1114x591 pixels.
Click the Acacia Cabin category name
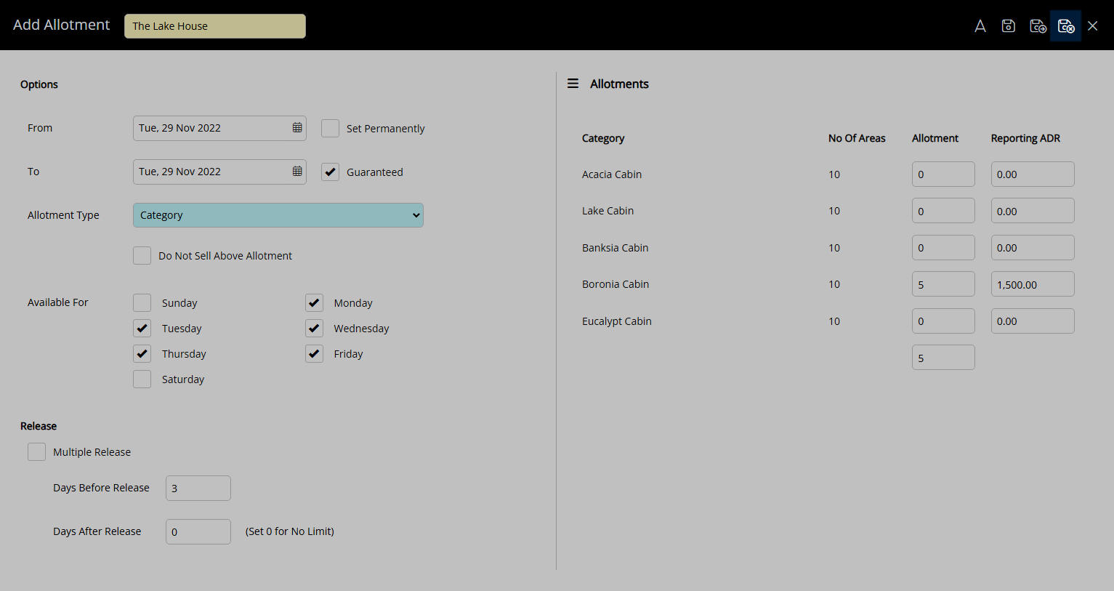(612, 174)
